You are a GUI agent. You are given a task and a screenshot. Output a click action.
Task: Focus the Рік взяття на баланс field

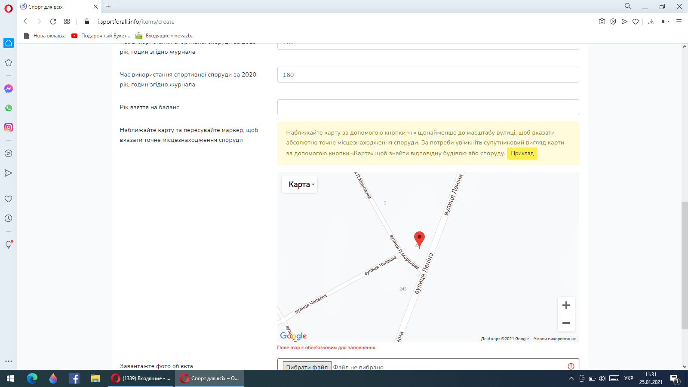(428, 107)
